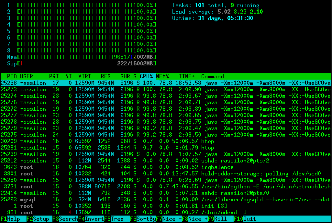Viewport: 332px width, 223px height.
Task: Select the mysqld process row
Action: click(166, 199)
